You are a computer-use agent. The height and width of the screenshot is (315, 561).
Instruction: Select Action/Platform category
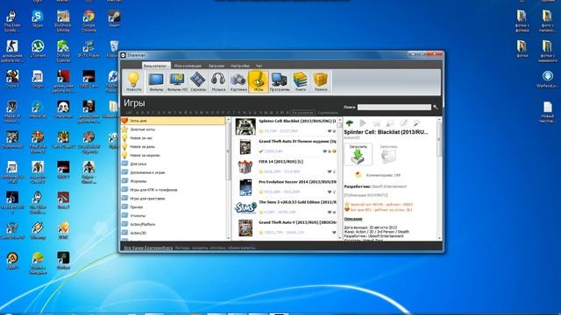click(174, 224)
